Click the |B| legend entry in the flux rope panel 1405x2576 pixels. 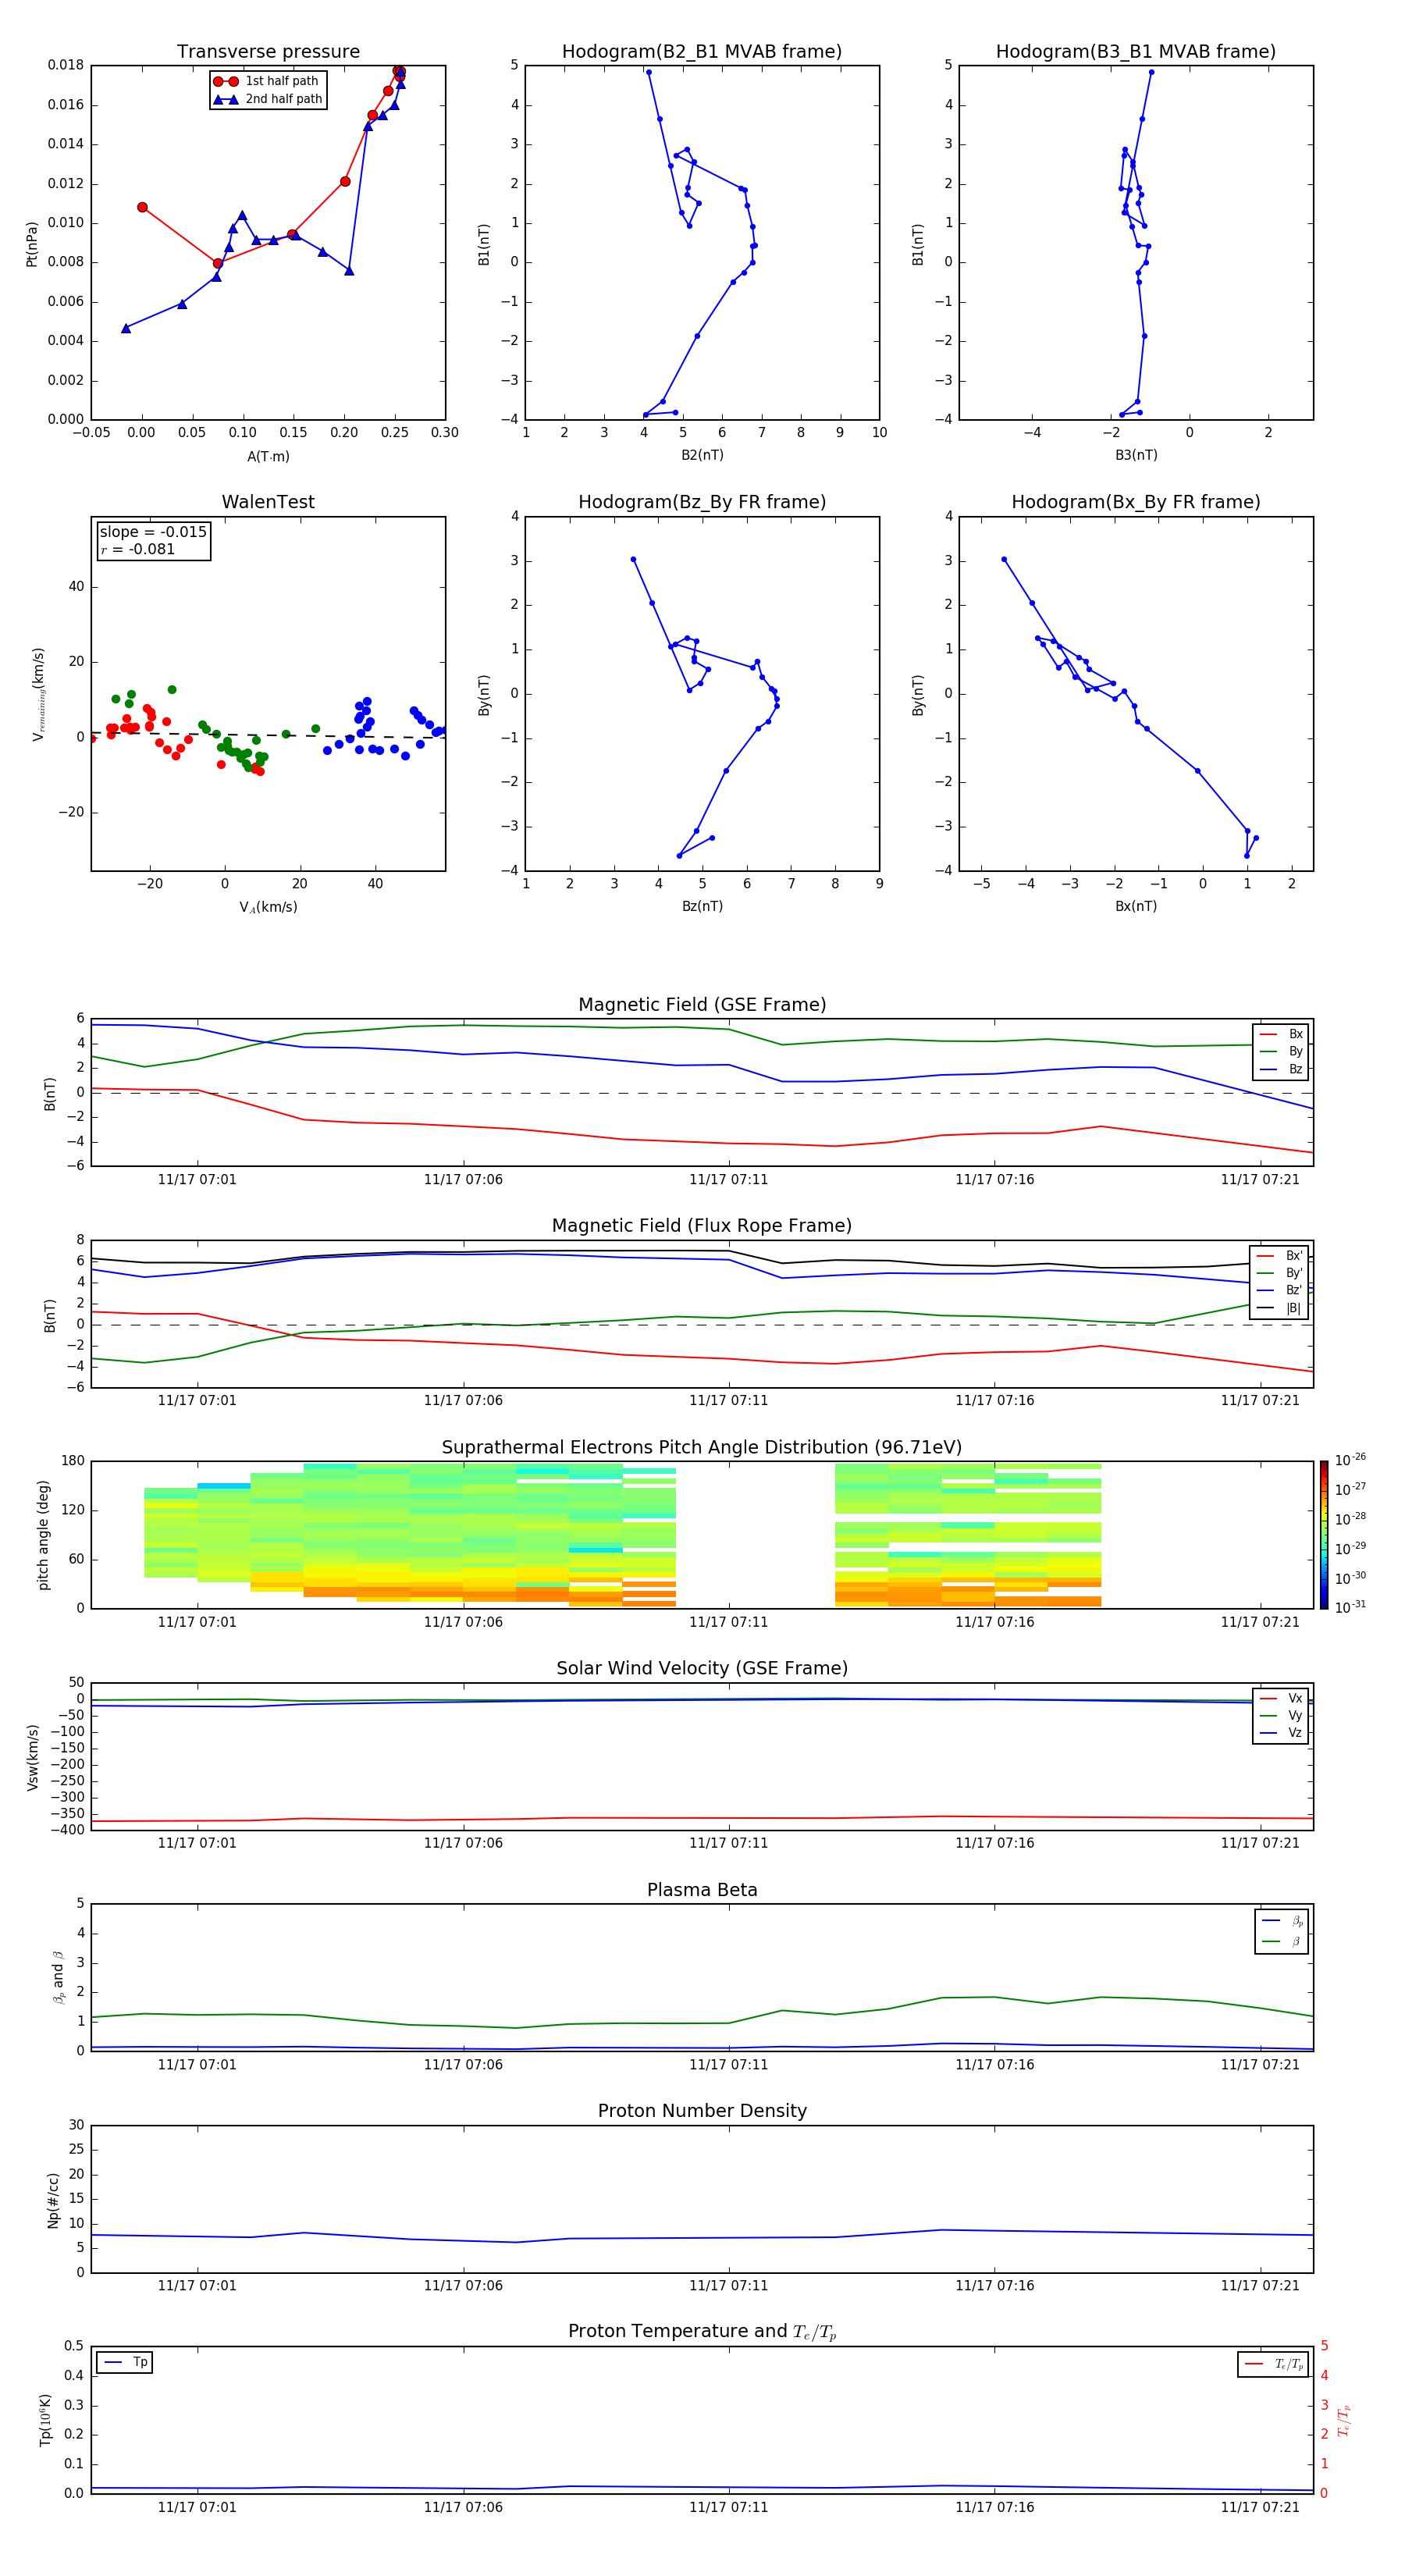1279,1308
